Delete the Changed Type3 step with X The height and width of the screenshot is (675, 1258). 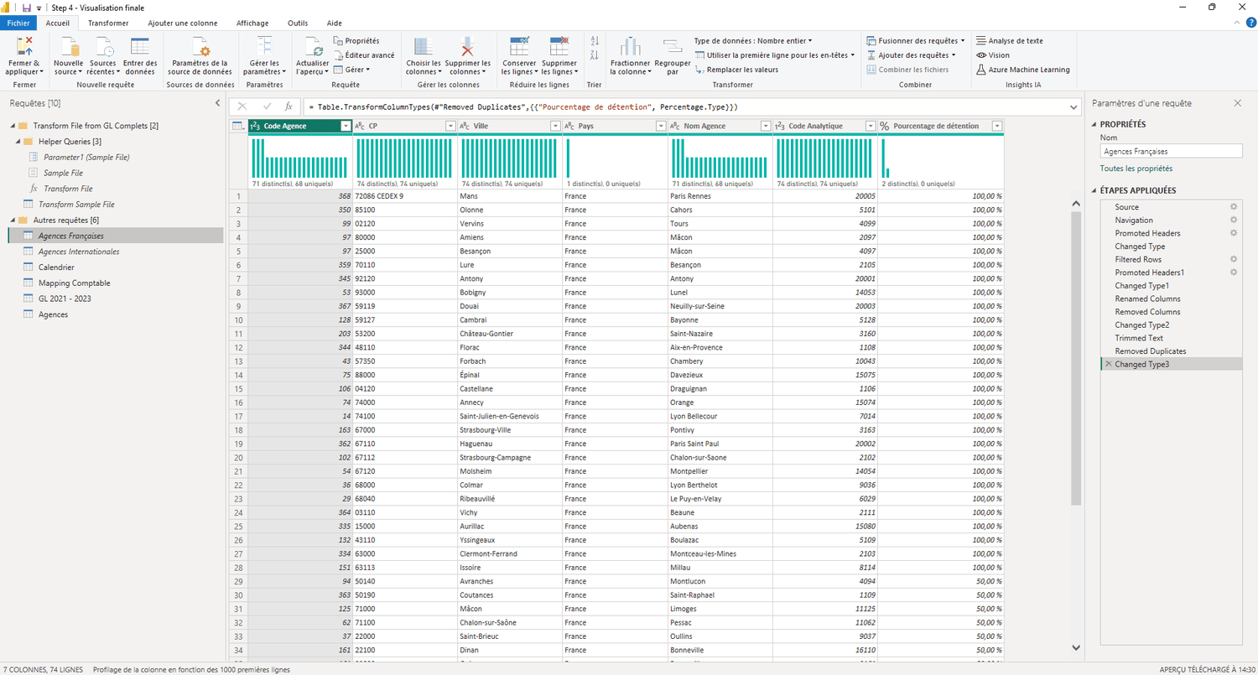pyautogui.click(x=1109, y=364)
